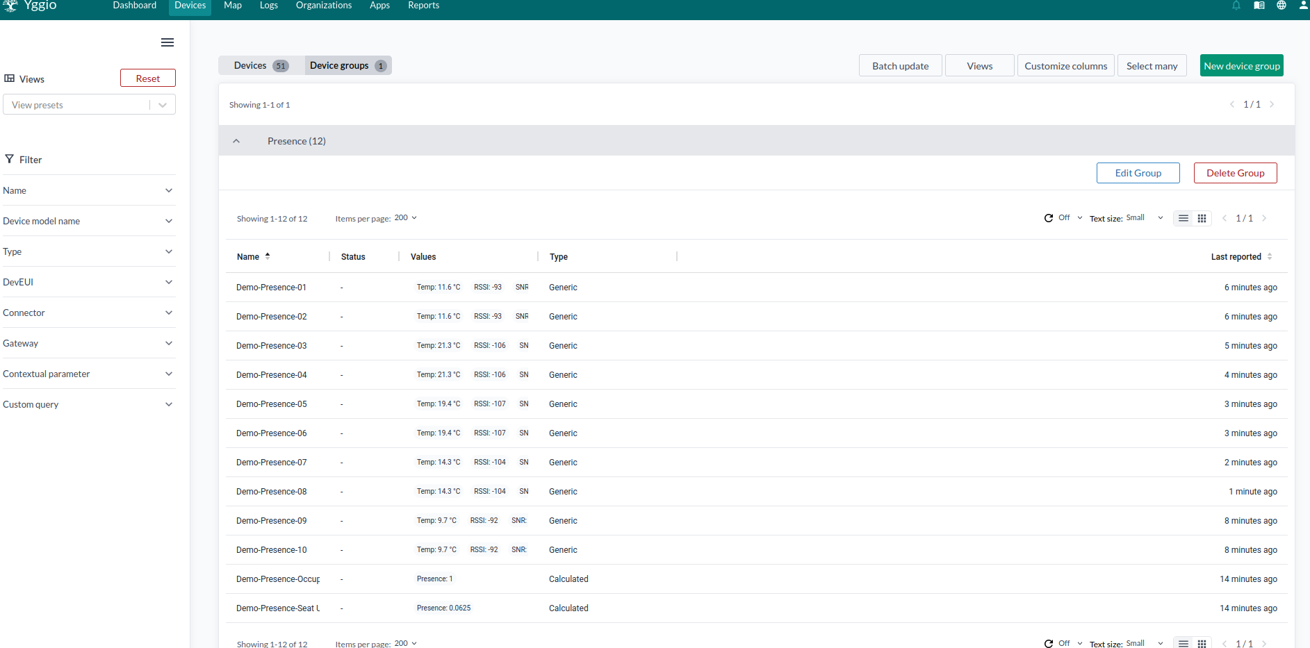Click the Views button
The height and width of the screenshot is (648, 1310).
[980, 66]
